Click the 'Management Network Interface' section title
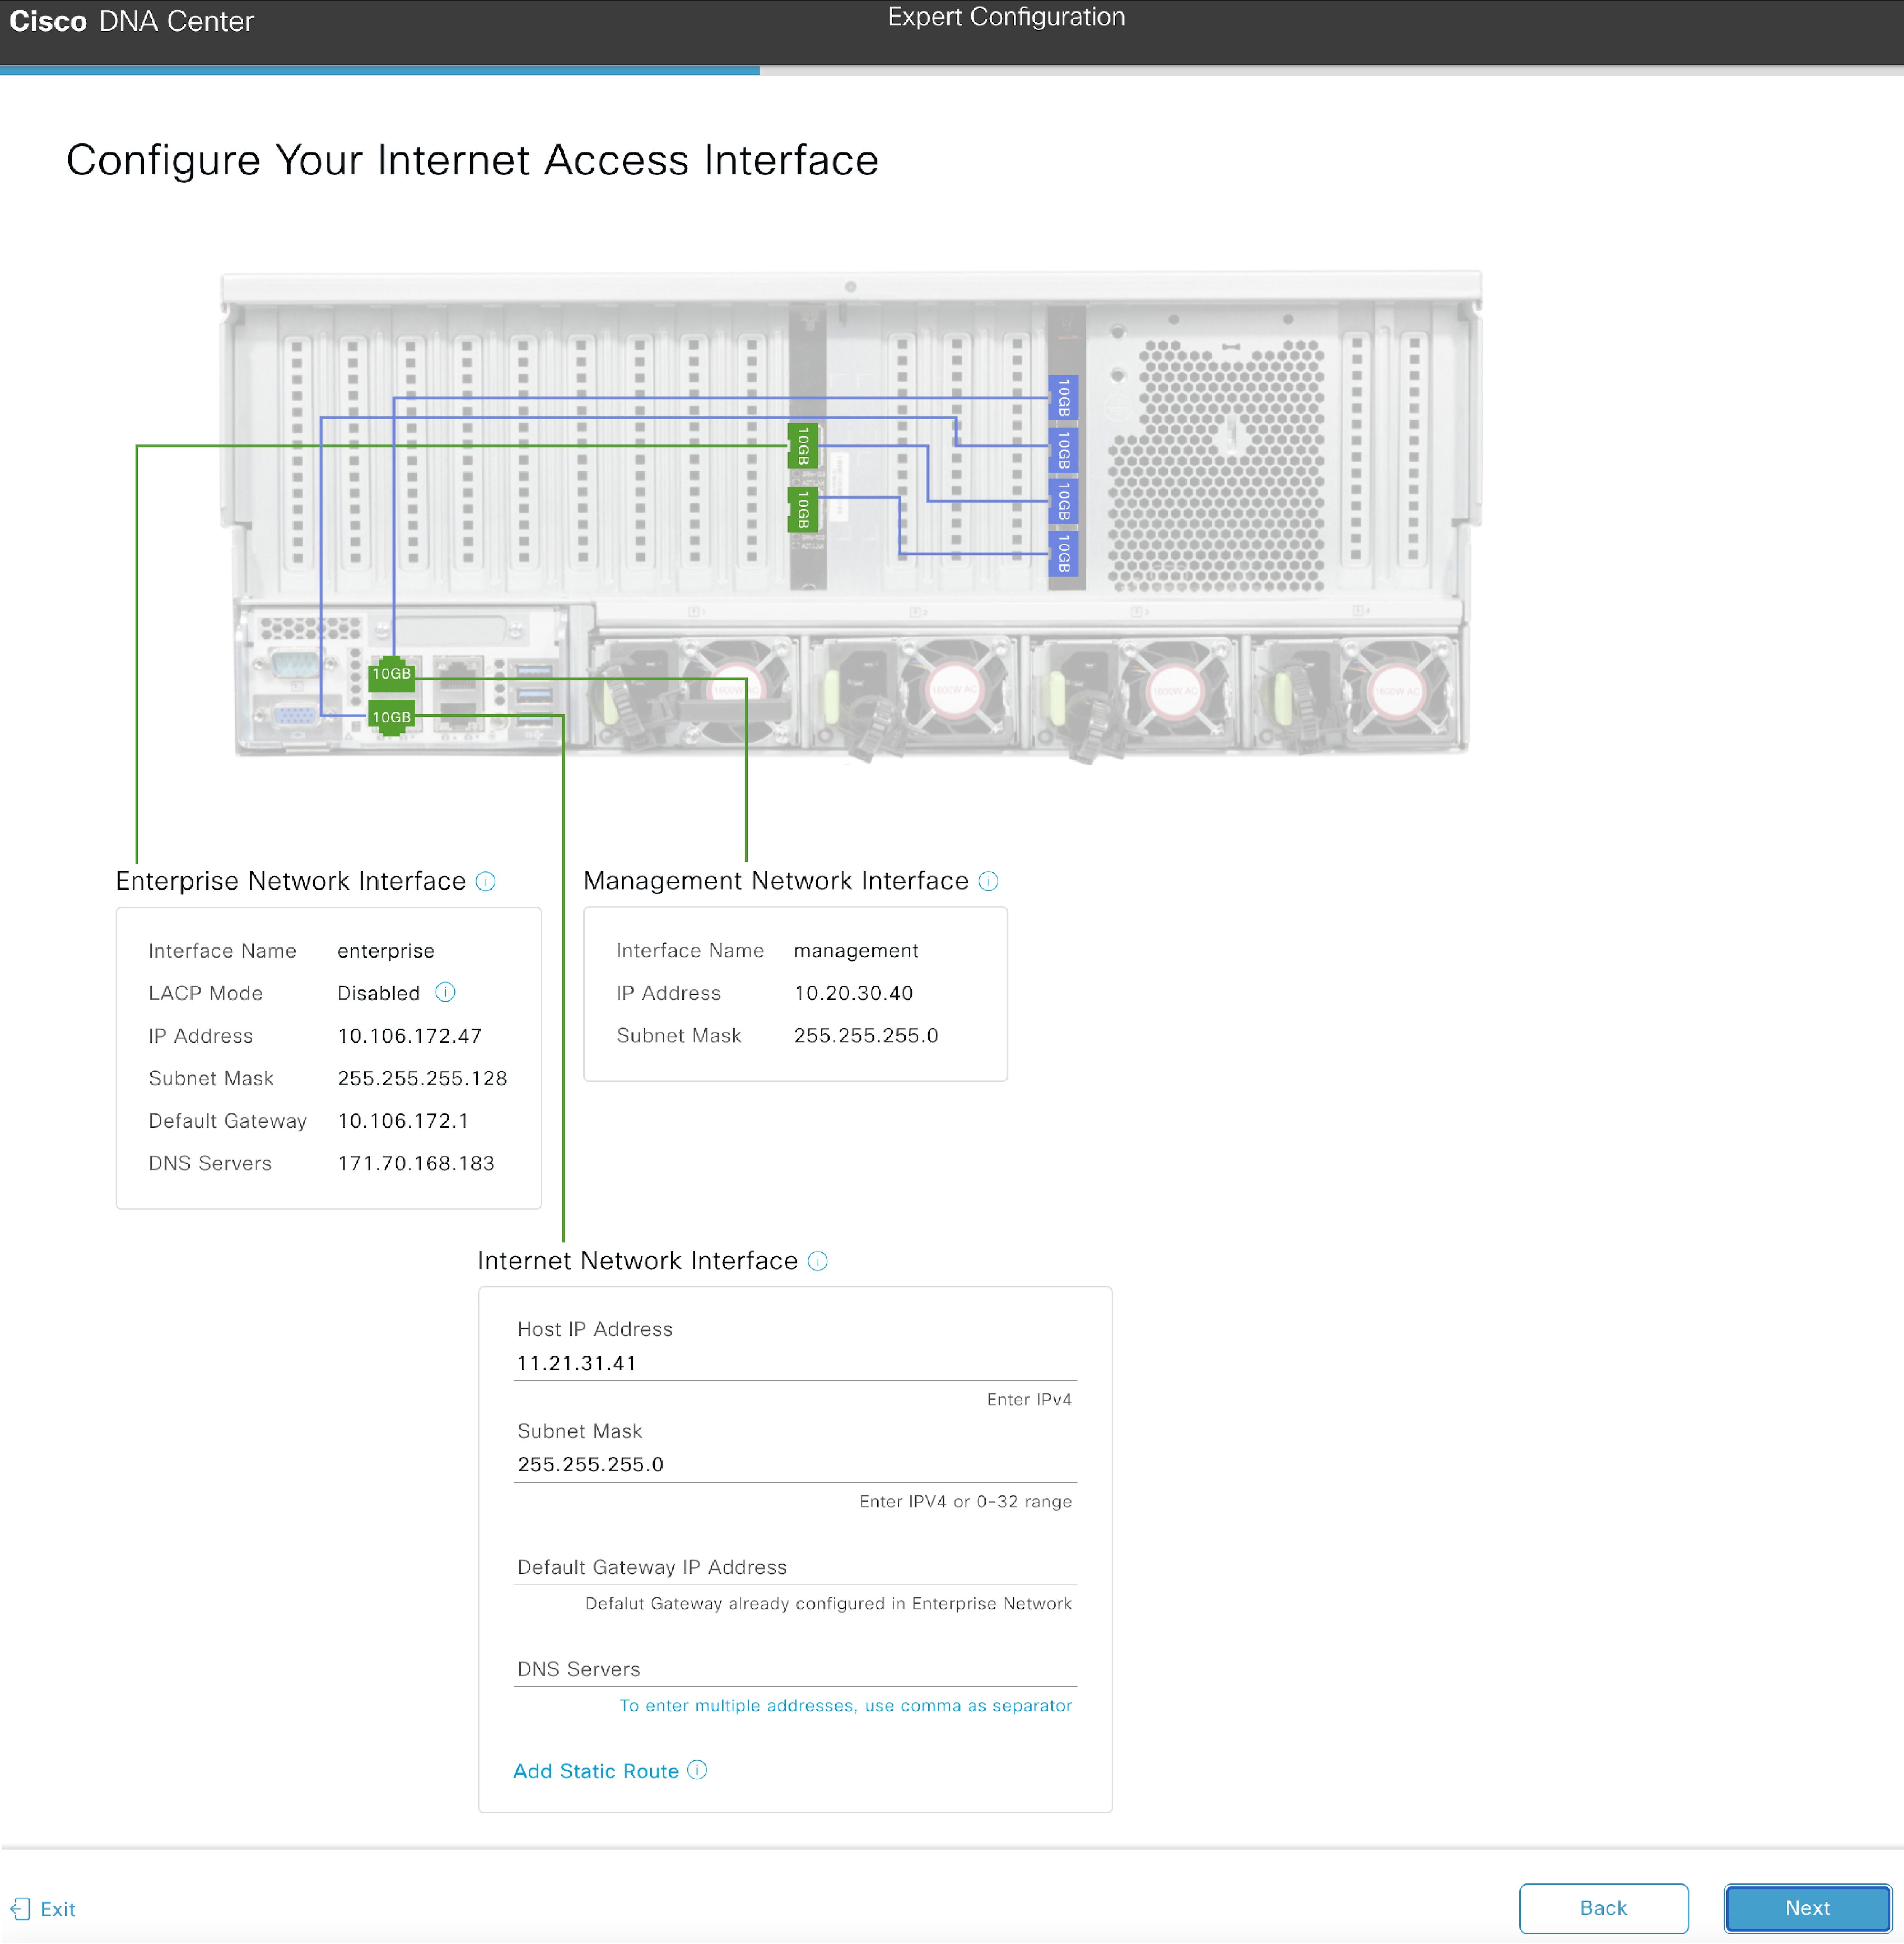 tap(776, 881)
